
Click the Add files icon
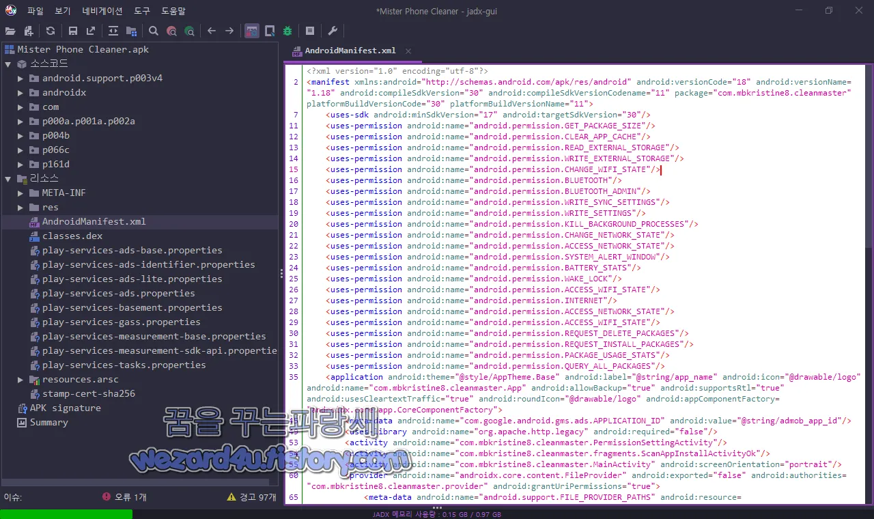click(28, 31)
